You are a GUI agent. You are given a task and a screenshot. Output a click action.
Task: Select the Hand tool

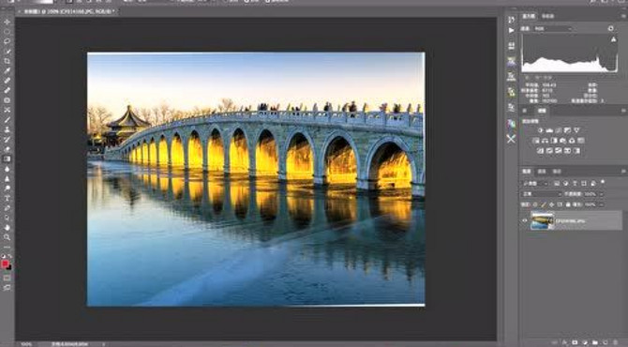(7, 228)
